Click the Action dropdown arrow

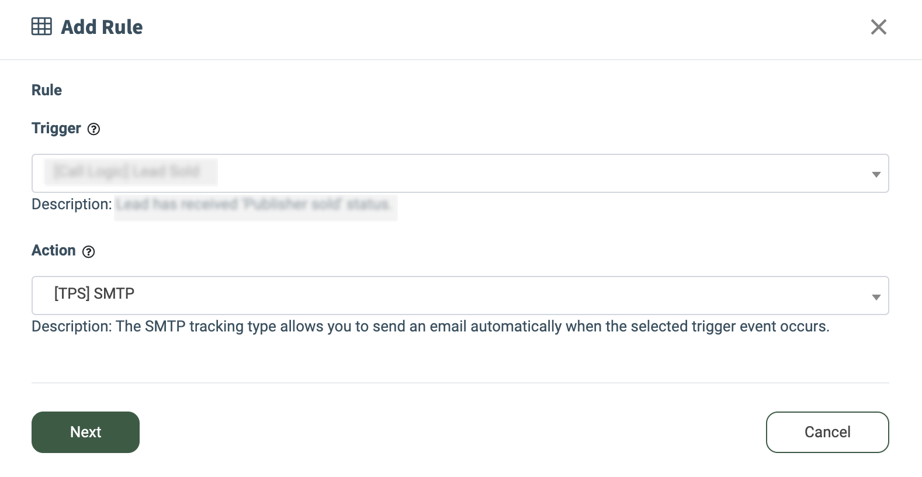point(876,297)
